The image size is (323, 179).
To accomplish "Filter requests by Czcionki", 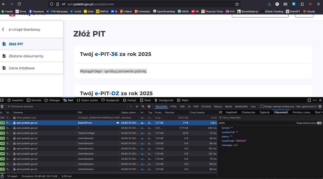I will tap(206, 106).
